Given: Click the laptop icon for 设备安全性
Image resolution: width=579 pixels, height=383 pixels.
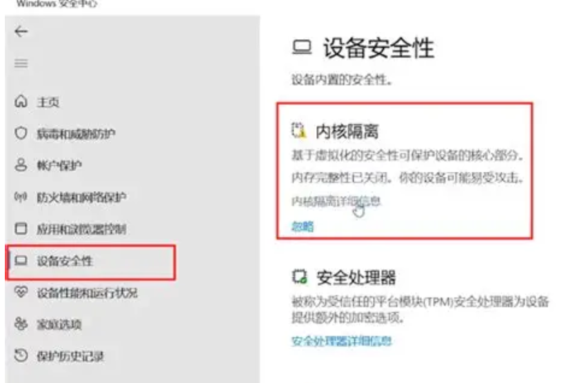Looking at the screenshot, I should coord(21,261).
